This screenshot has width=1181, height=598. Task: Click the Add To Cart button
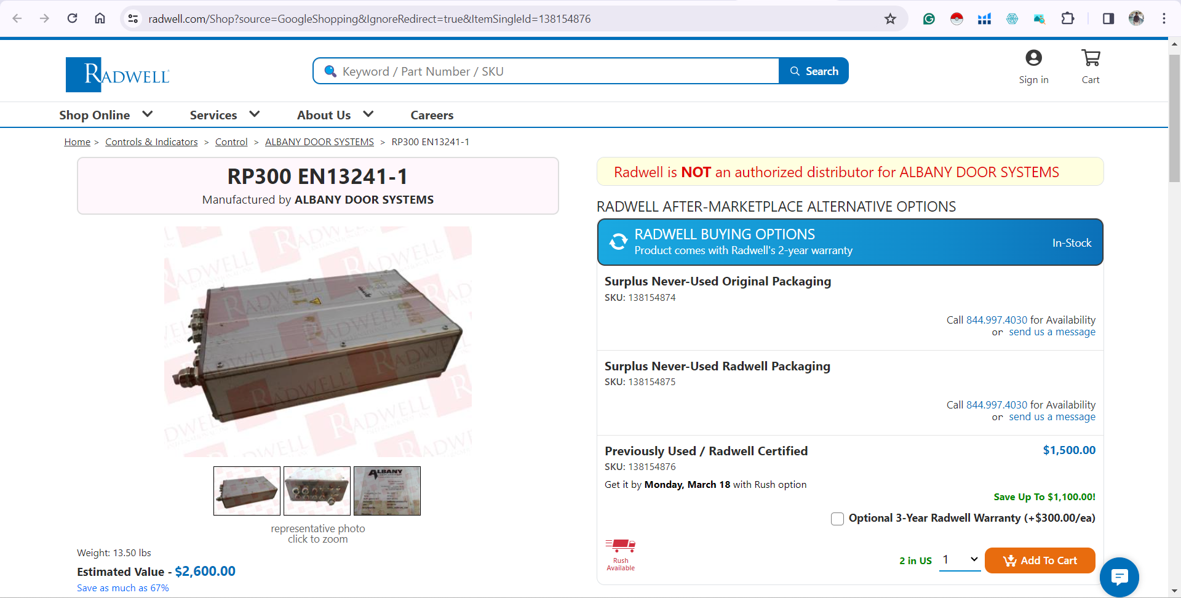coord(1040,560)
